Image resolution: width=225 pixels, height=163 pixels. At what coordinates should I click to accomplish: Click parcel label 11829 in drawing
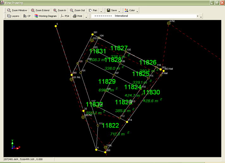click(x=106, y=81)
